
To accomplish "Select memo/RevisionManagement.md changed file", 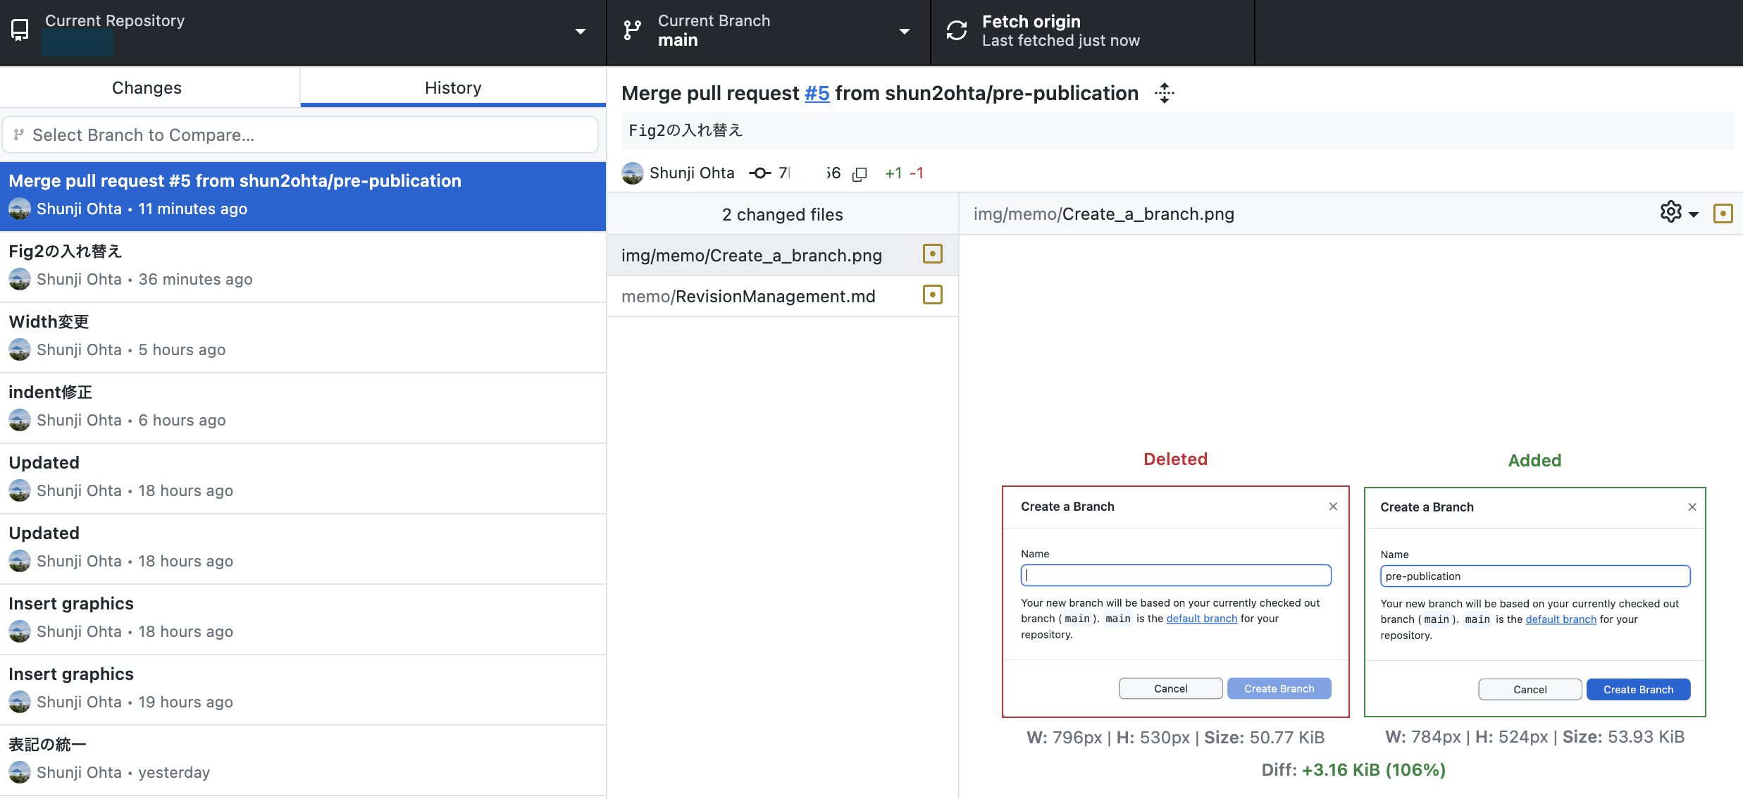I will 748,296.
